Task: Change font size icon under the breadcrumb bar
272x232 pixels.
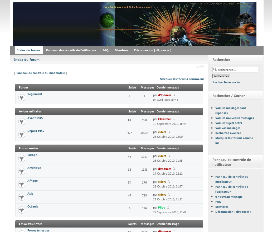Action: click(x=200, y=67)
